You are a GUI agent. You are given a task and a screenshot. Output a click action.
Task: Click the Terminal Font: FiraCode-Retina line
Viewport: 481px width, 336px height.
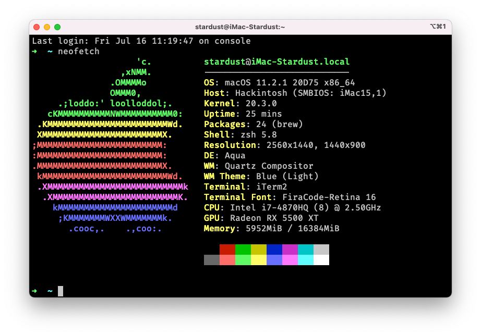pyautogui.click(x=290, y=197)
